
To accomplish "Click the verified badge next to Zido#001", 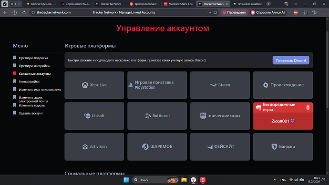I will [292, 121].
